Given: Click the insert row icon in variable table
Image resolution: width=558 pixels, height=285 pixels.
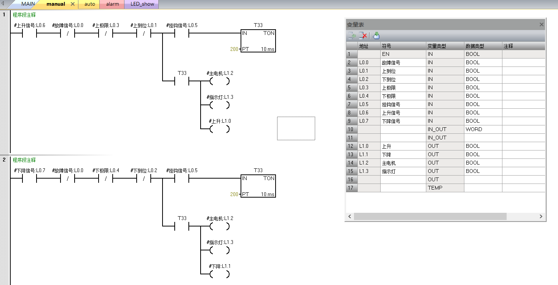Looking at the screenshot, I should (x=352, y=36).
